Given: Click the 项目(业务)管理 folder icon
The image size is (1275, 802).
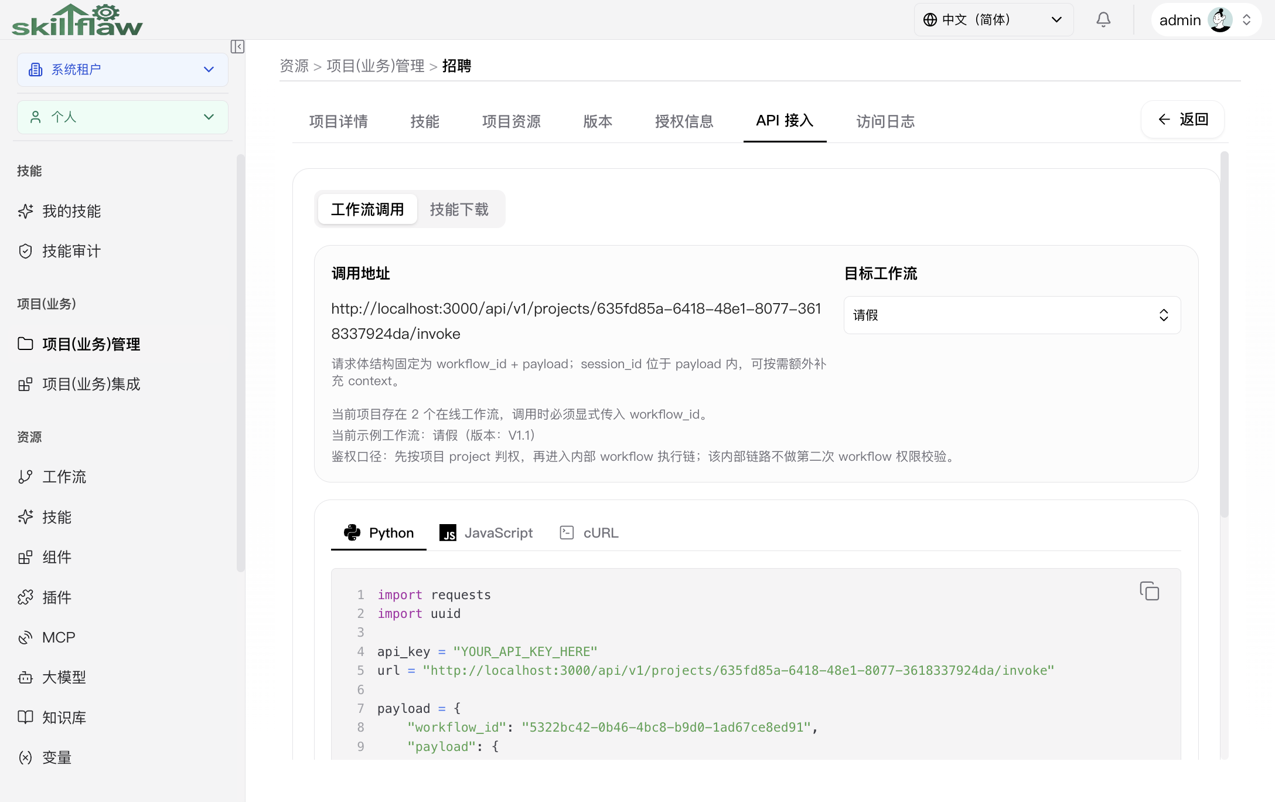Looking at the screenshot, I should point(25,344).
